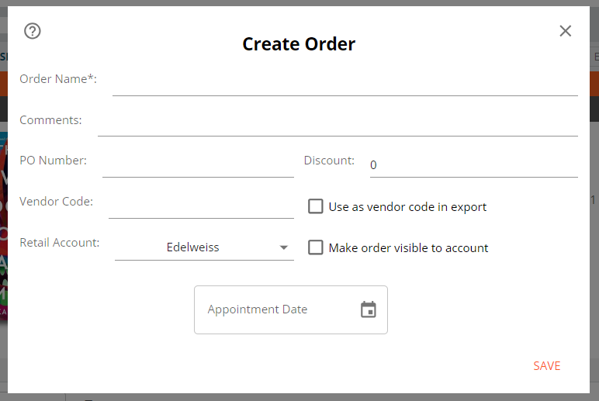The width and height of the screenshot is (599, 401).
Task: Click the Create Order dialog title
Action: click(x=299, y=44)
